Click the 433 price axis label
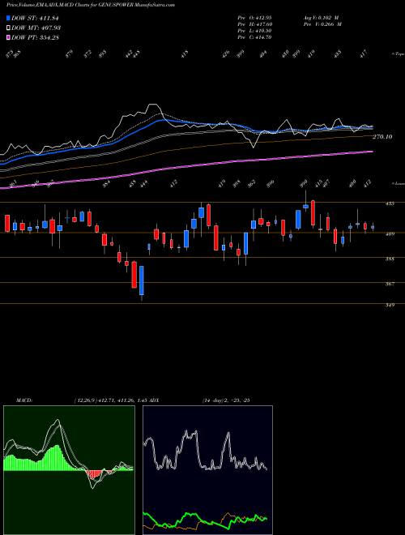The width and height of the screenshot is (405, 535). [x=390, y=203]
